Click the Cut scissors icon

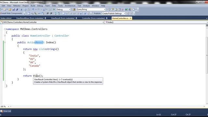coord(21,9)
